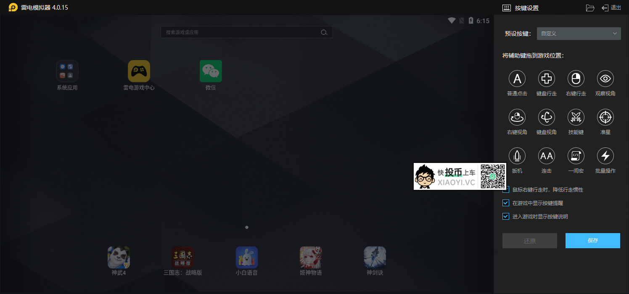Select the 批量操作 lightning icon

[x=605, y=156]
